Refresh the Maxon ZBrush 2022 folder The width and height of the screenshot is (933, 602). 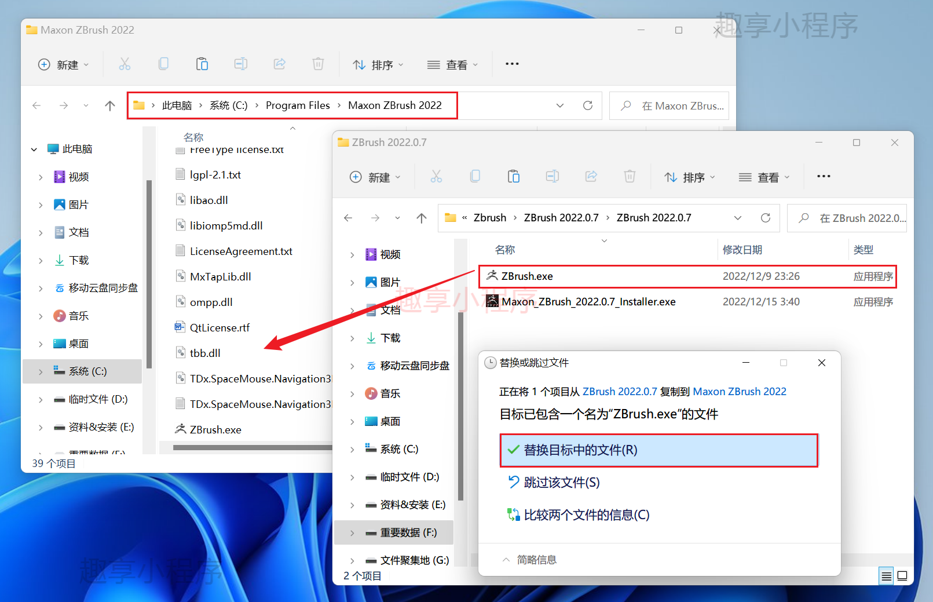588,105
